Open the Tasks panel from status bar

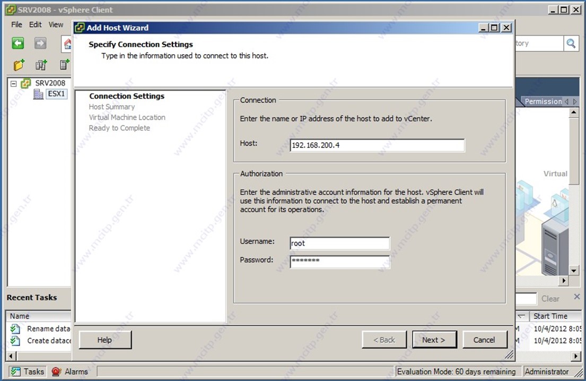click(x=28, y=371)
